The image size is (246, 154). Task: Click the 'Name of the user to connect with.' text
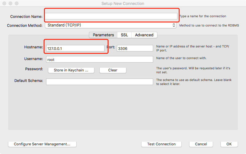click(x=181, y=58)
